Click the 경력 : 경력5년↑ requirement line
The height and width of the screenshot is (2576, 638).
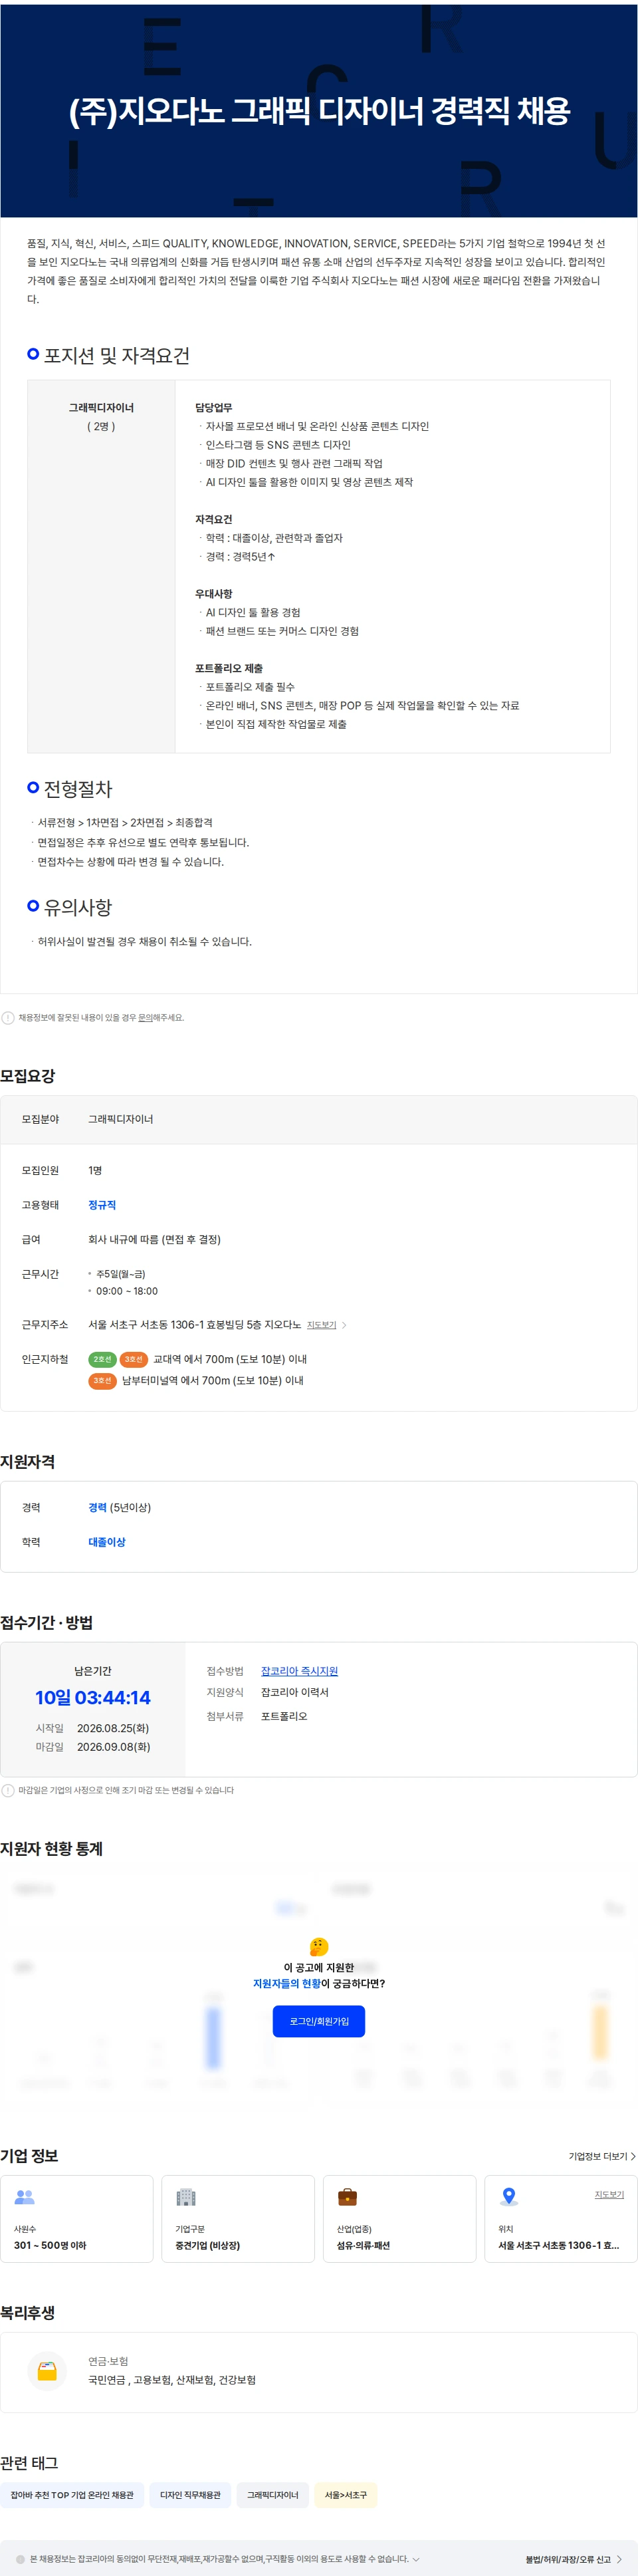(x=240, y=556)
